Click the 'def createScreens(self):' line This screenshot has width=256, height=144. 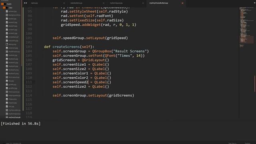tap(69, 47)
